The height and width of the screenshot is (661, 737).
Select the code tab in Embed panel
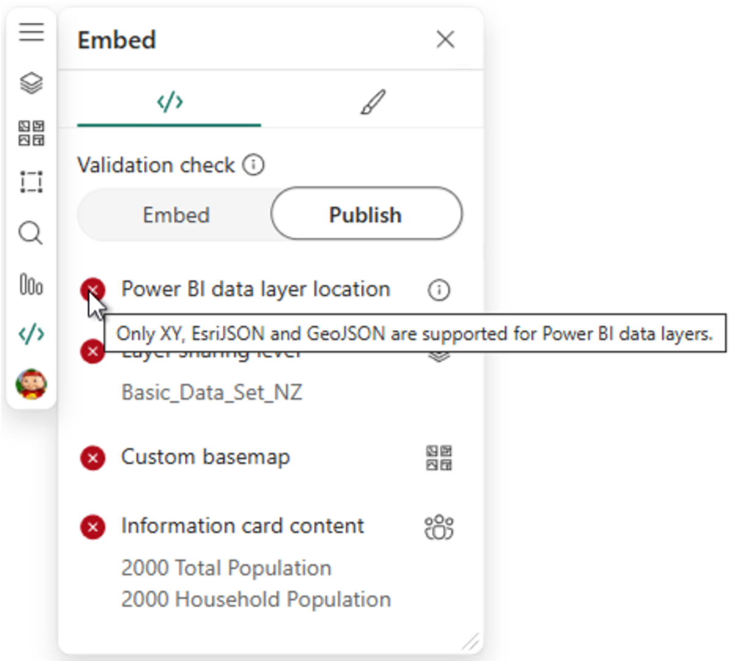170,102
